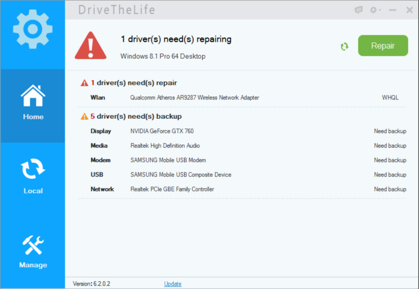Image resolution: width=419 pixels, height=289 pixels.
Task: Click the orange warning icon beside backup count
Action: [84, 116]
